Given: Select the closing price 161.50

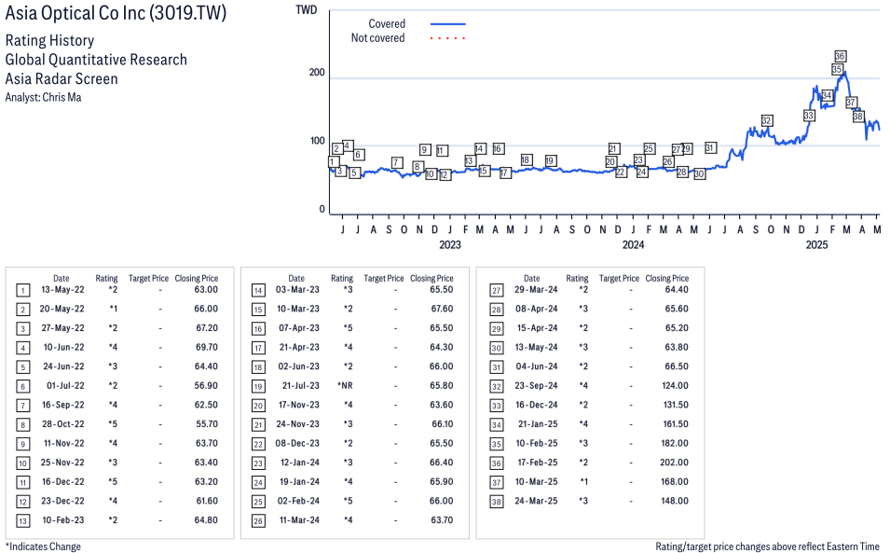Looking at the screenshot, I should pyautogui.click(x=675, y=424).
